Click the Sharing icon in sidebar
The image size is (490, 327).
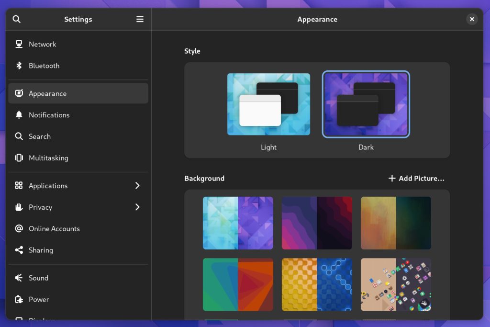[19, 250]
